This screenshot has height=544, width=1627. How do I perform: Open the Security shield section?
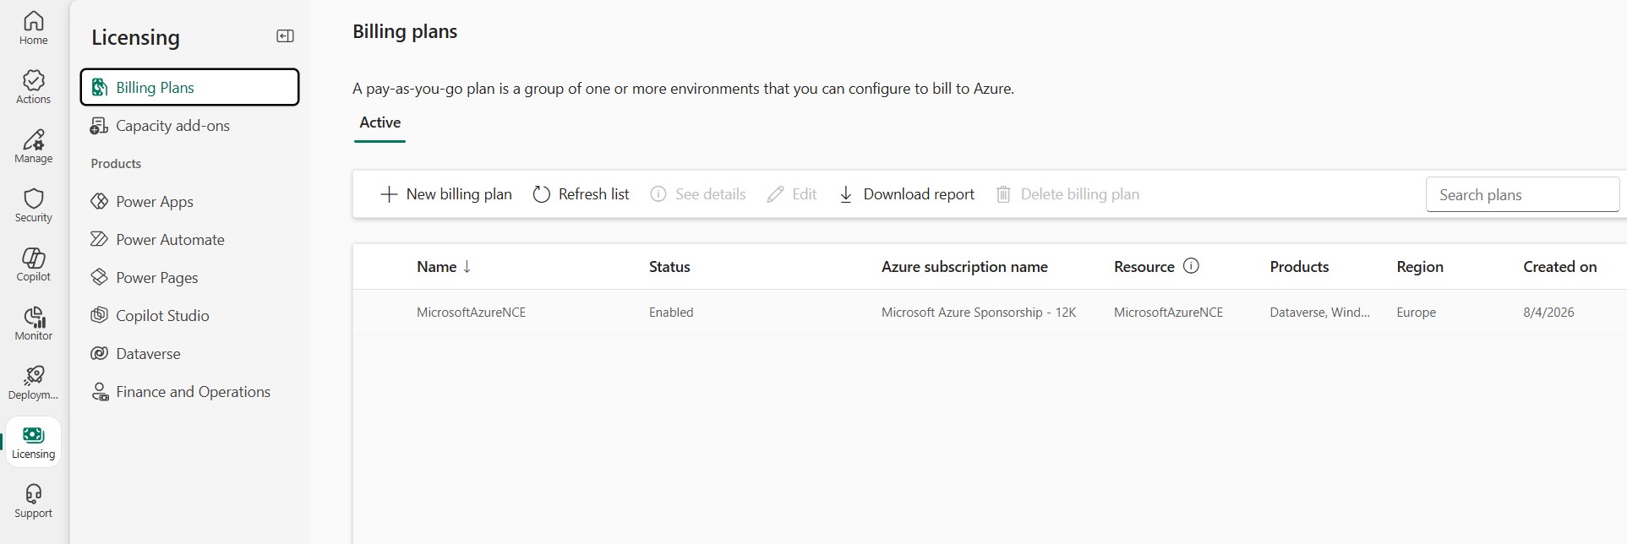coord(33,205)
